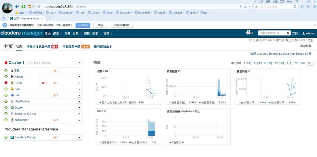This screenshot has width=317, height=157.
Task: Open Hue configuration issue wrench 1
Action: 56,95
